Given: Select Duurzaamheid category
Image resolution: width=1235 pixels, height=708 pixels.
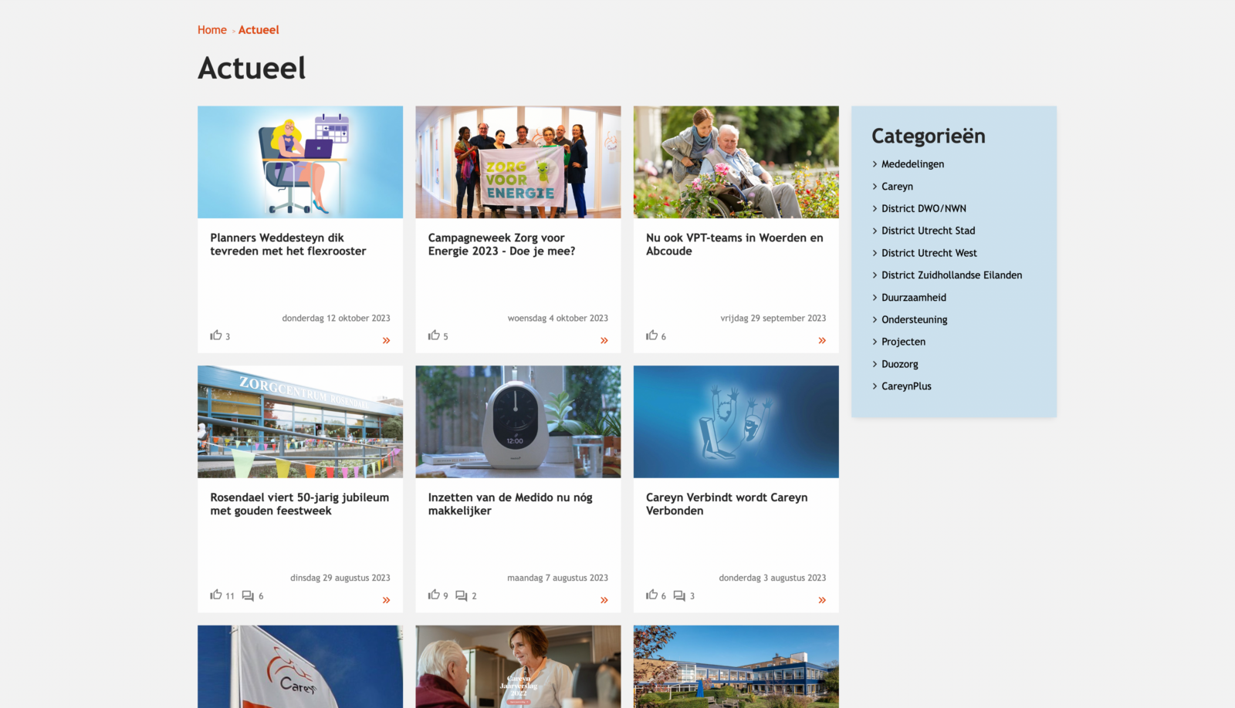Looking at the screenshot, I should pos(914,298).
